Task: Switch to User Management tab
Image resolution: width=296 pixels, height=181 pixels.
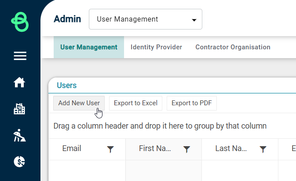Action: pyautogui.click(x=89, y=47)
